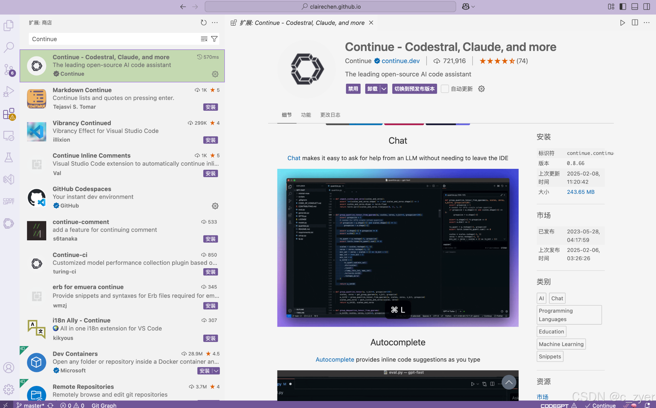This screenshot has width=656, height=408.
Task: Open the Testing flask view
Action: 9,158
